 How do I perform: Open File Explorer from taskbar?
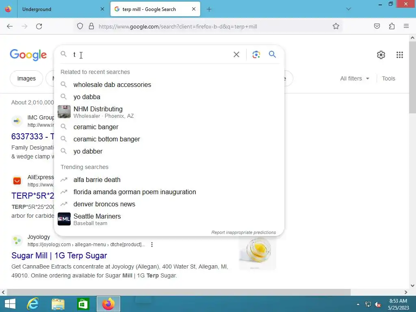[x=58, y=304]
